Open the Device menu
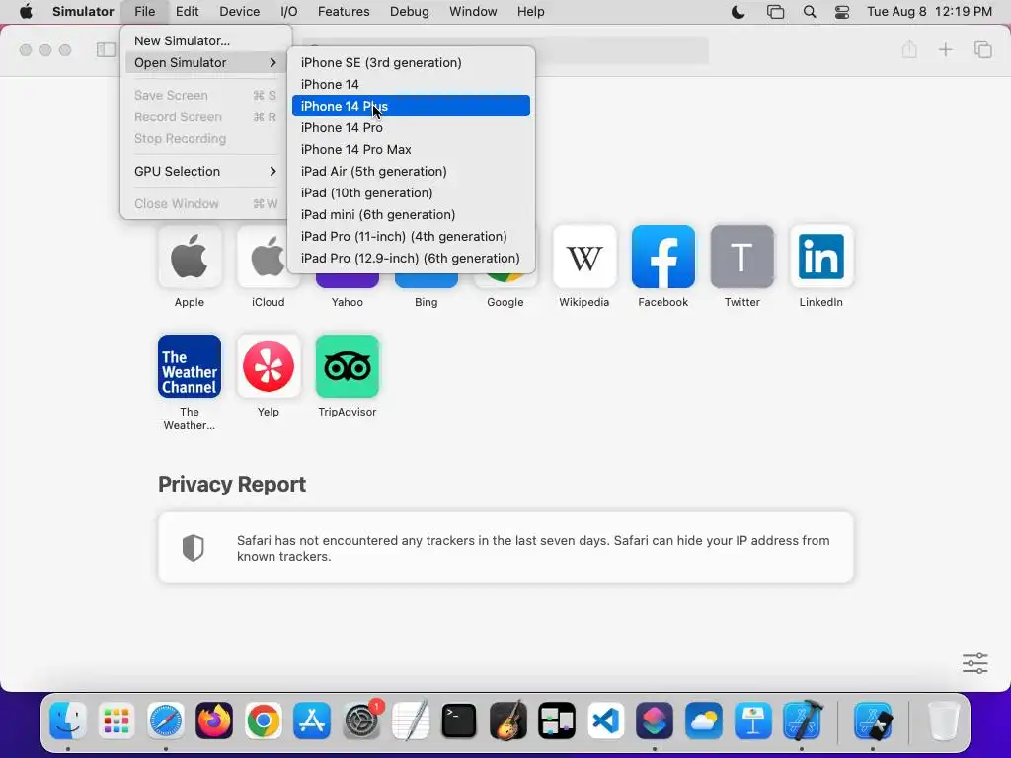Image resolution: width=1011 pixels, height=758 pixels. coord(239,12)
